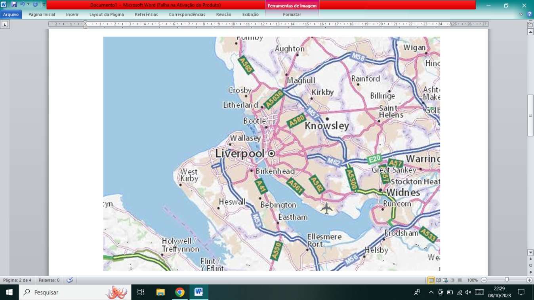The width and height of the screenshot is (534, 300).
Task: Click the Ferramentas de Imagem header
Action: point(292,6)
